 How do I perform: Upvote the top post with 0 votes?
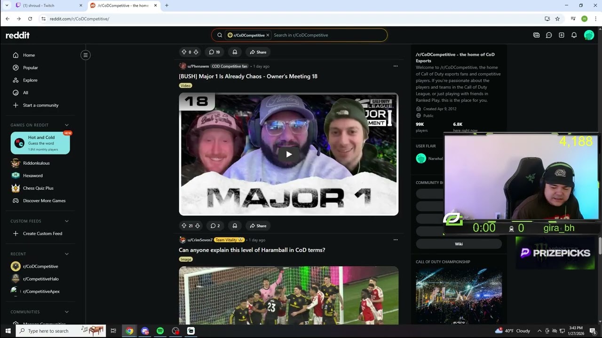[184, 52]
